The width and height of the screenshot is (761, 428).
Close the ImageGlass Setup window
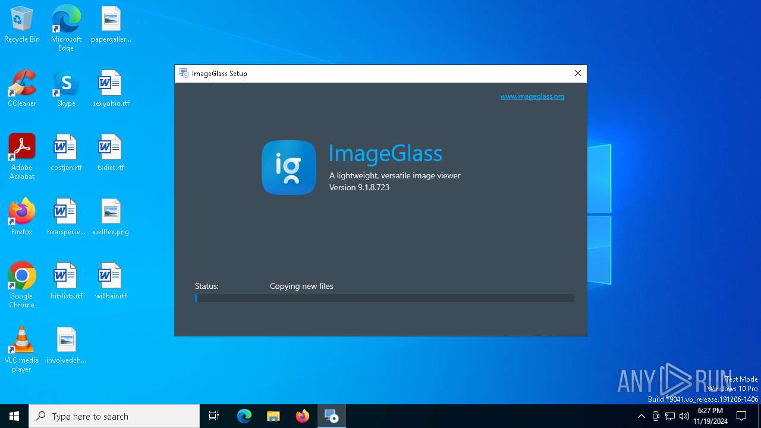point(577,73)
